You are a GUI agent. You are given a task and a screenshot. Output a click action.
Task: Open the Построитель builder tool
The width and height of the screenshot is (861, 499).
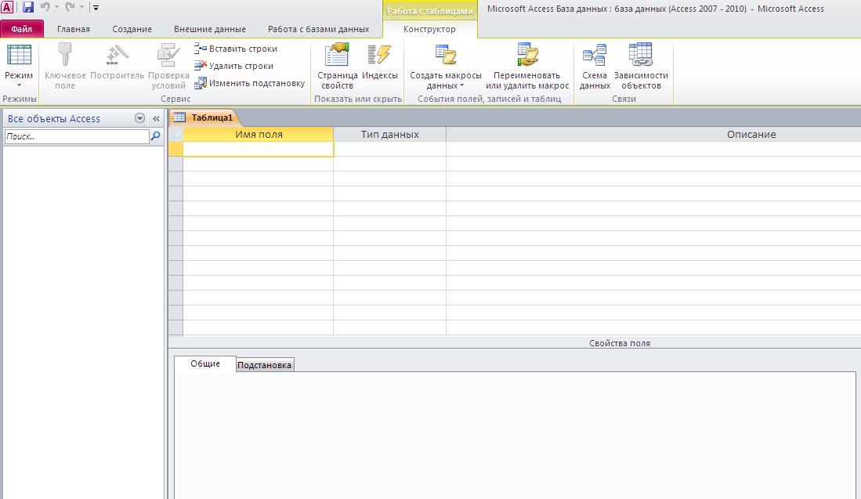[x=117, y=61]
